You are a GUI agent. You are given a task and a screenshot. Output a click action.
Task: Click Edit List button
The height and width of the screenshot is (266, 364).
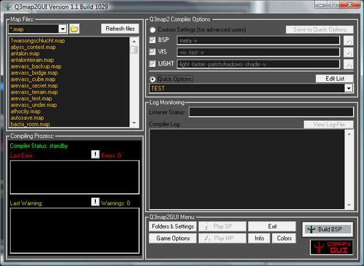pos(335,78)
